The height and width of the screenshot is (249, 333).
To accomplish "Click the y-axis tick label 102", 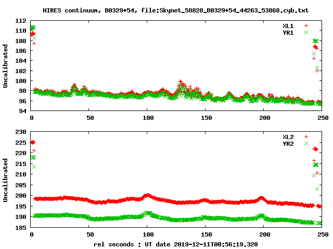I will [21, 71].
